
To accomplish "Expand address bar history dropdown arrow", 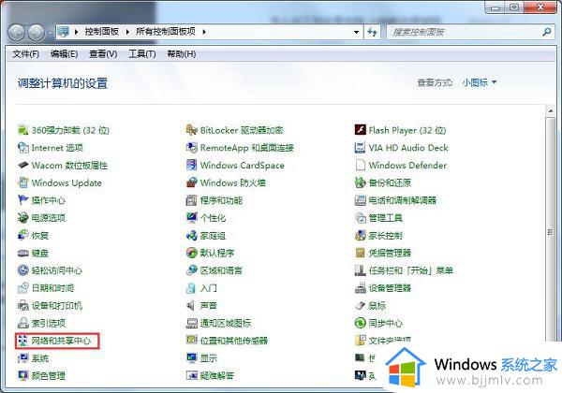I will (x=356, y=32).
